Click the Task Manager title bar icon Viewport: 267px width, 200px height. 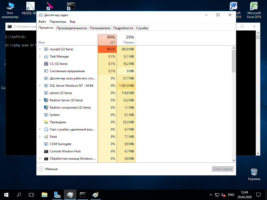[x=40, y=15]
